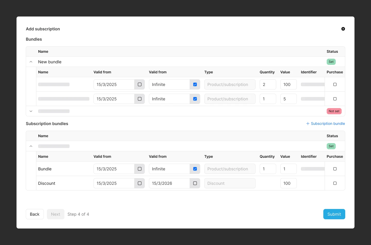
Task: Click the Quantity field containing 2
Action: tap(267, 84)
